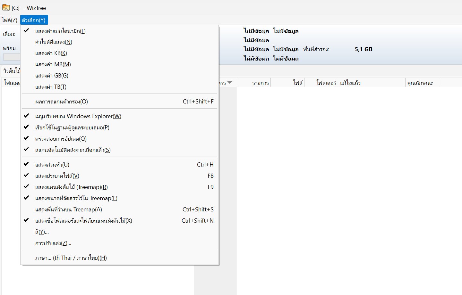Click the เลือก: label
Screen dimensions: 462x295
[9, 34]
